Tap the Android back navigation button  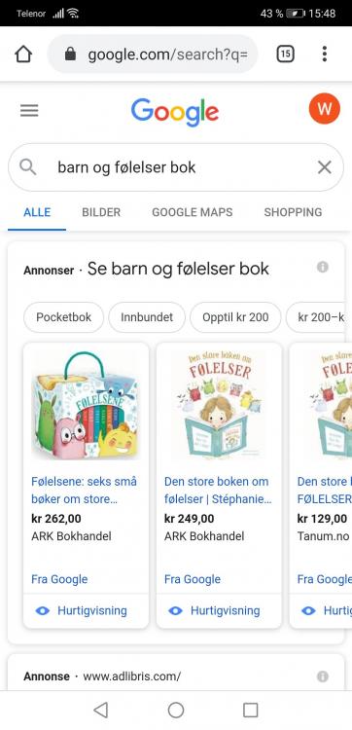100,710
